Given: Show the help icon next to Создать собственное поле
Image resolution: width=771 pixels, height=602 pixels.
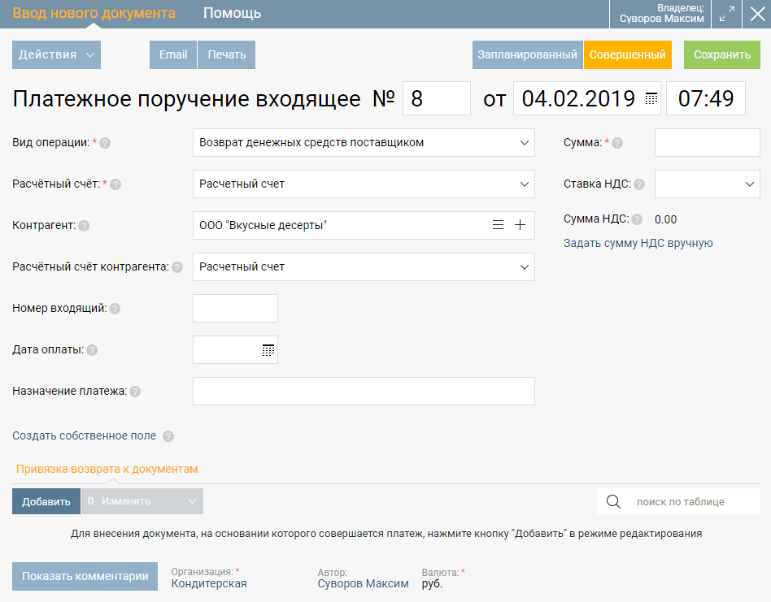Looking at the screenshot, I should [x=168, y=436].
